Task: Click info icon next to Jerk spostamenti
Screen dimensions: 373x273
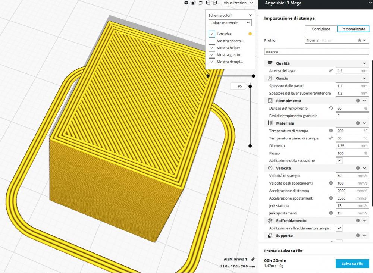Action: pos(331,213)
